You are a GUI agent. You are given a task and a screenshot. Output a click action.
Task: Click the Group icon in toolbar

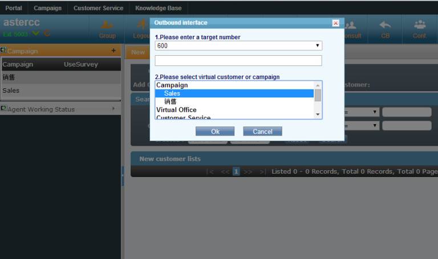(107, 29)
